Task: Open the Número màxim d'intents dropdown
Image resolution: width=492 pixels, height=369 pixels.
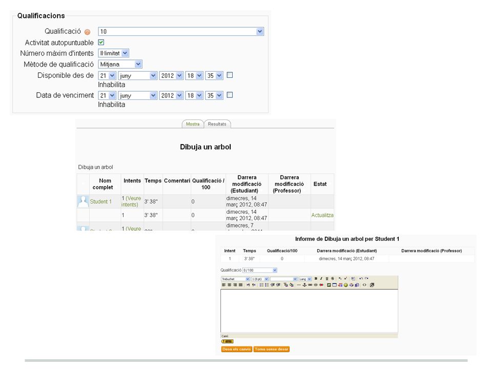Action: point(114,53)
